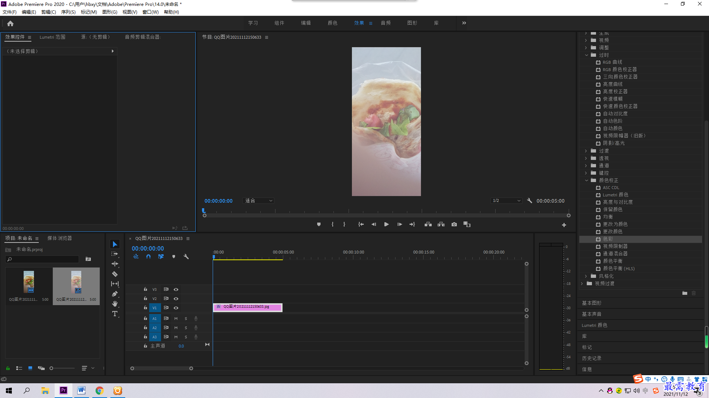
Task: Click the Home icon
Action: [10, 23]
